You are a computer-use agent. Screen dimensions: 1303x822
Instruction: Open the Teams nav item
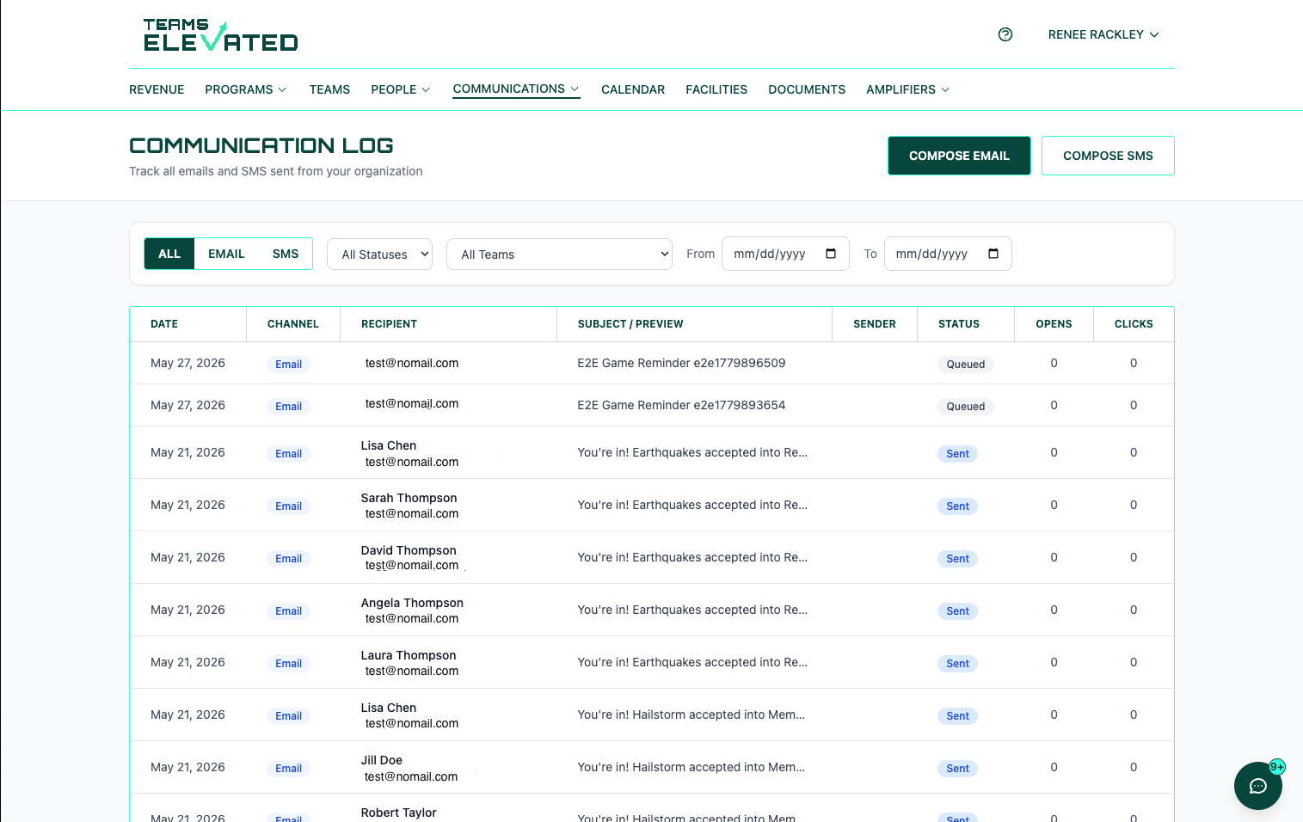(x=329, y=89)
